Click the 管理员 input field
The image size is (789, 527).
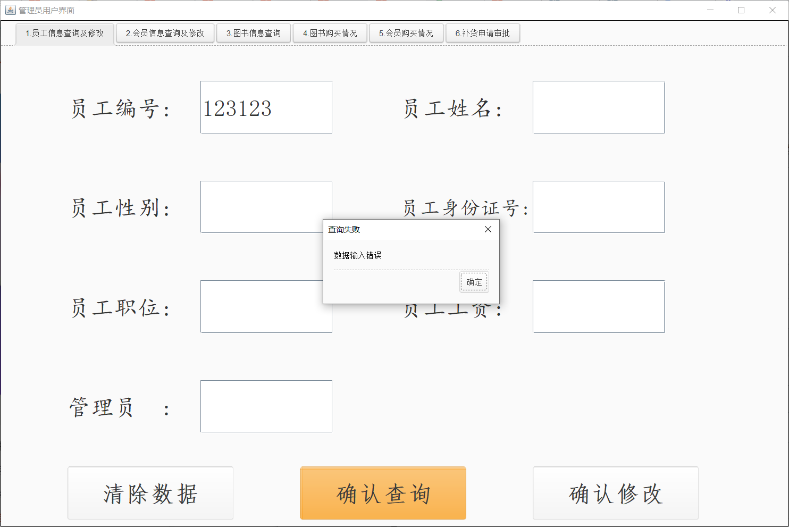tap(266, 406)
